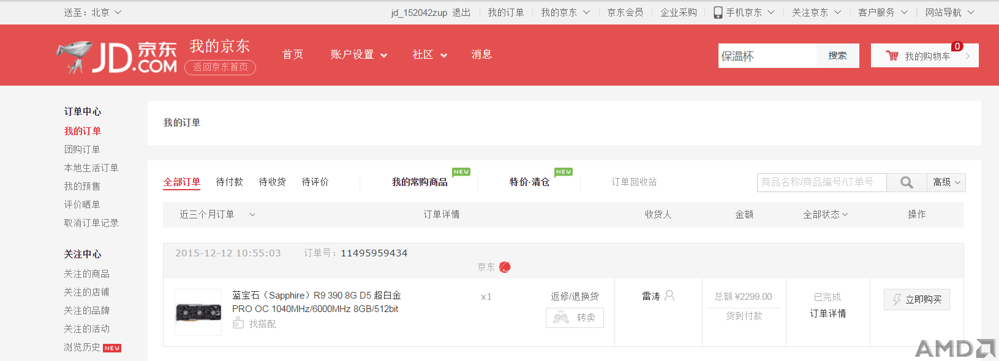This screenshot has width=999, height=361.
Task: Open 关注的活动 in the sidebar
Action: (x=87, y=329)
